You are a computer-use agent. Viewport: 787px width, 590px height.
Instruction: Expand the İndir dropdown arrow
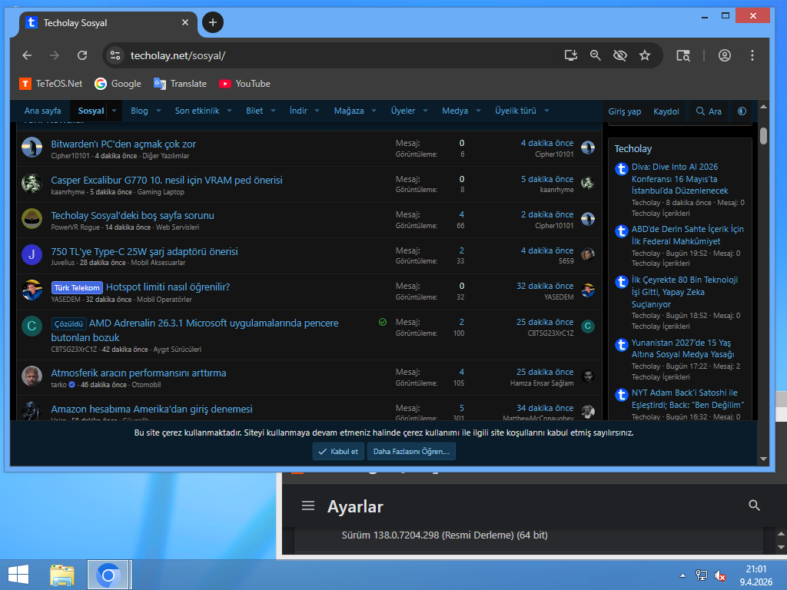(x=317, y=111)
